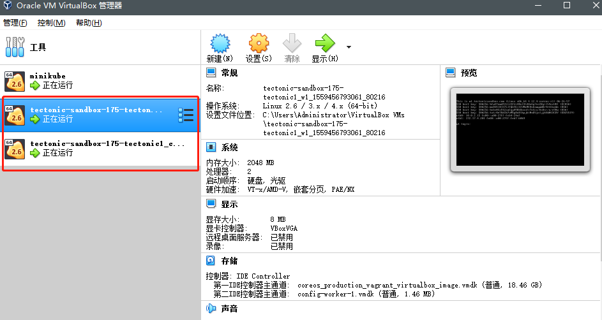Click the General (常规) section icon

point(211,73)
